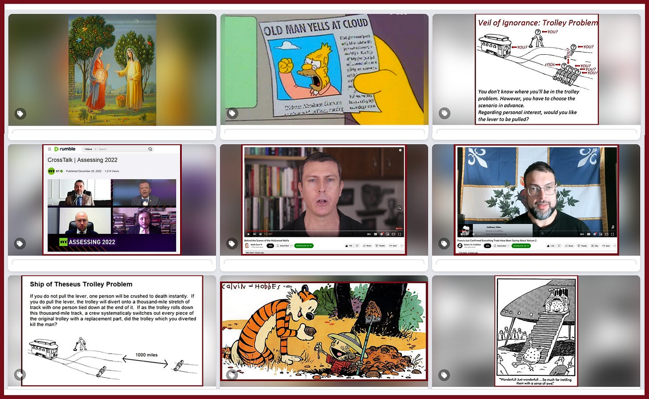Screen dimensions: 649x399
Task: Enter fullscreen on Hollywood Mafia video
Action: coord(399,234)
